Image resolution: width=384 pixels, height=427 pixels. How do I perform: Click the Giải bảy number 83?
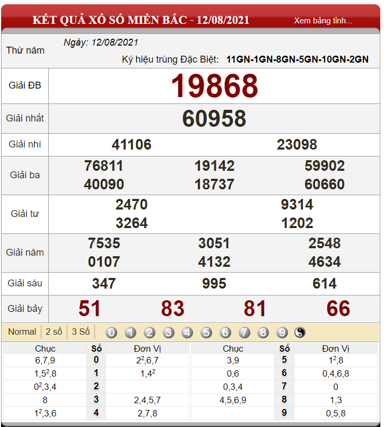coord(173,308)
